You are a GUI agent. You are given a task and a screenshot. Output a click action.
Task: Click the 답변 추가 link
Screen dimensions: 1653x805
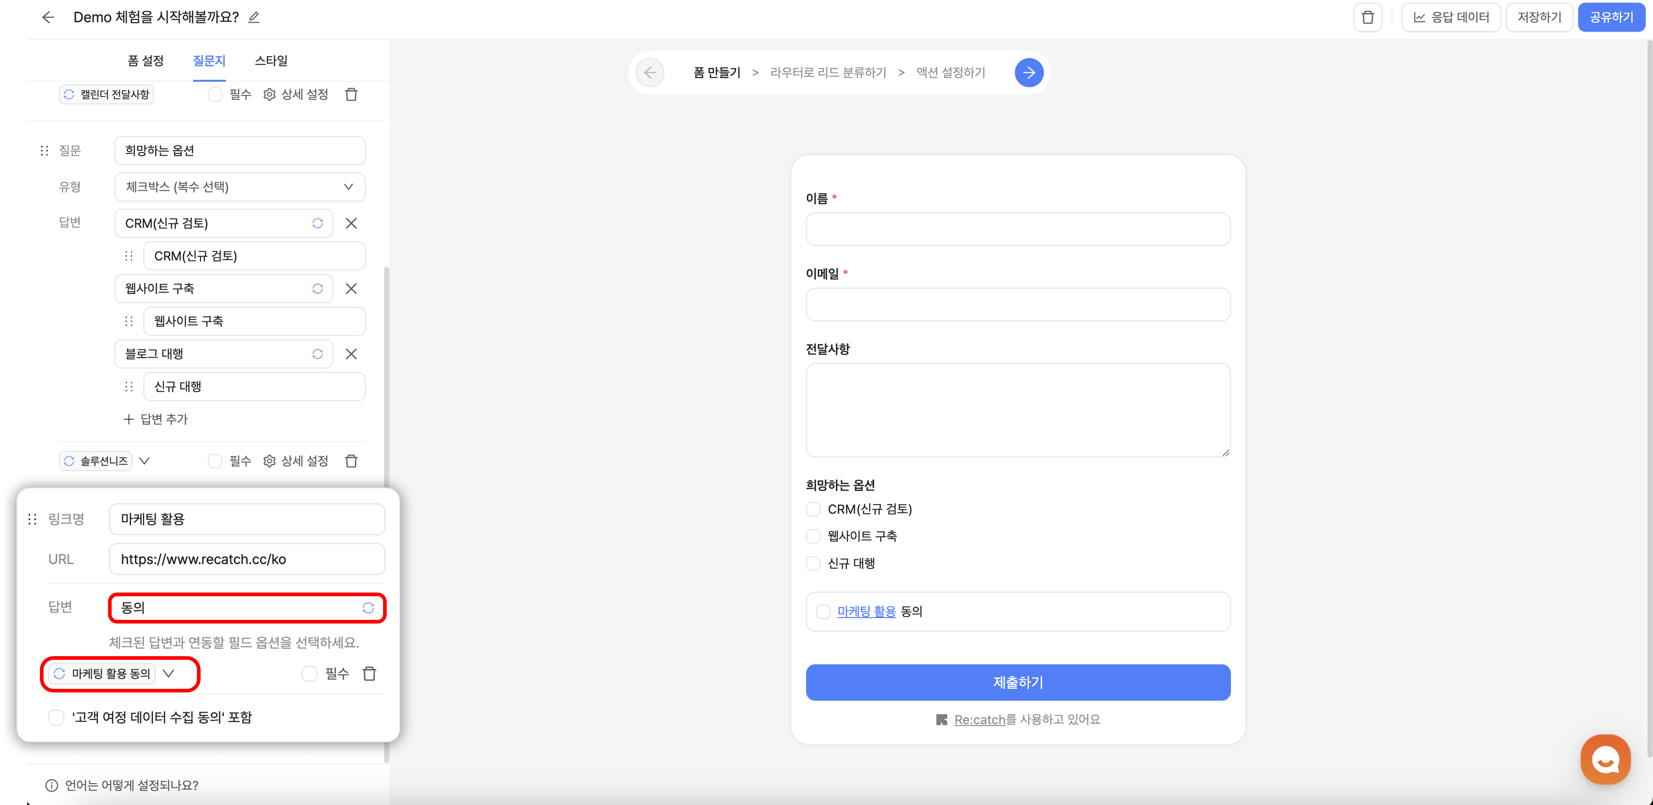(x=156, y=419)
